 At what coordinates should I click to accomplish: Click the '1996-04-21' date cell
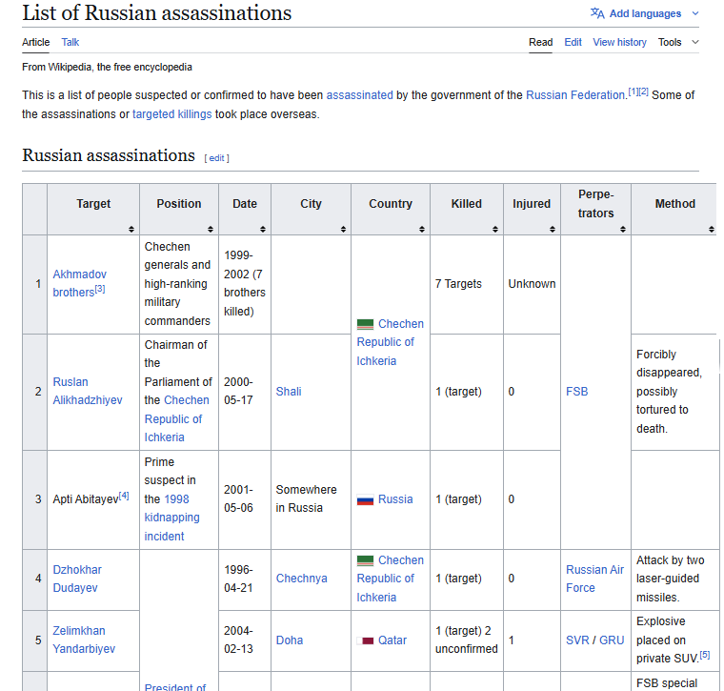pyautogui.click(x=245, y=579)
